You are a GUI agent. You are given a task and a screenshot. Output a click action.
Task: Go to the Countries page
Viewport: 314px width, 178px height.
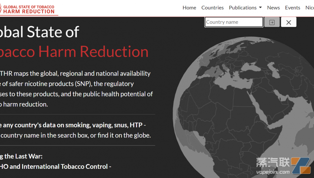pyautogui.click(x=213, y=8)
